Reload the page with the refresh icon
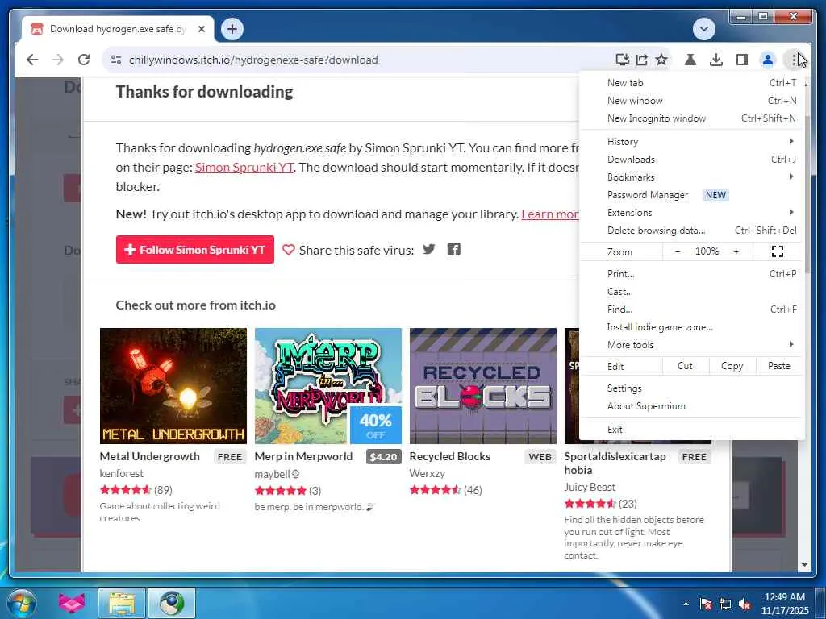 point(84,60)
